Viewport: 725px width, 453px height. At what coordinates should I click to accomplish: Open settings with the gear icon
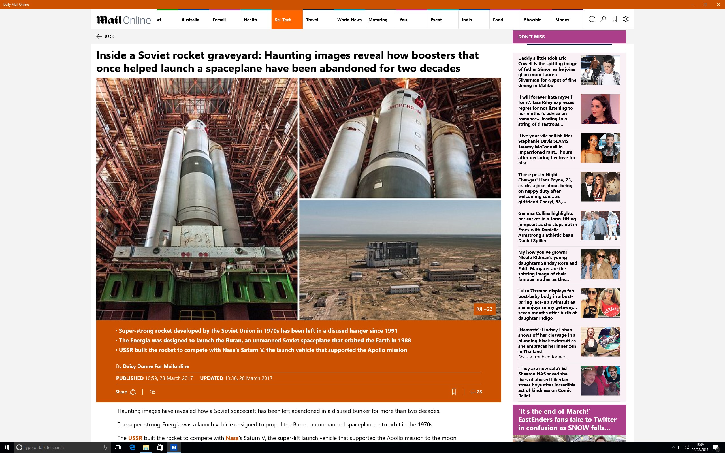pos(626,19)
